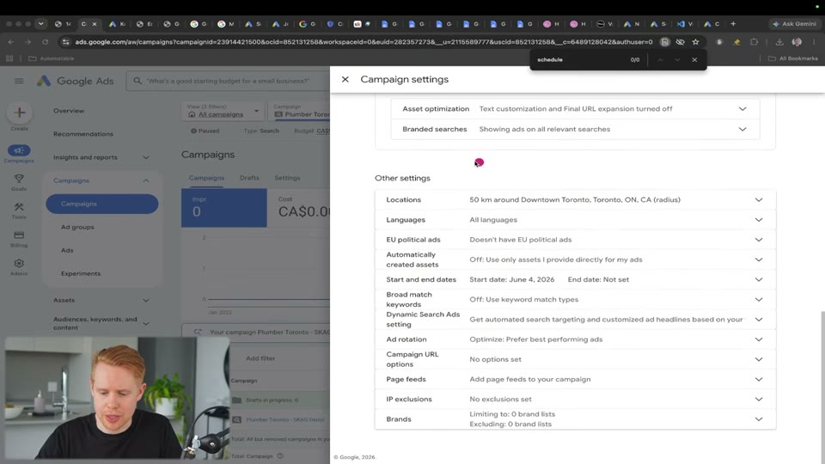
Task: Select the highlighted Campaigns nav item
Action: pyautogui.click(x=102, y=205)
